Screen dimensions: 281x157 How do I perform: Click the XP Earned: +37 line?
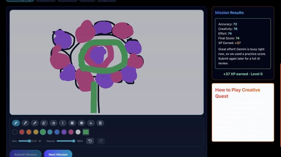[x=229, y=43]
